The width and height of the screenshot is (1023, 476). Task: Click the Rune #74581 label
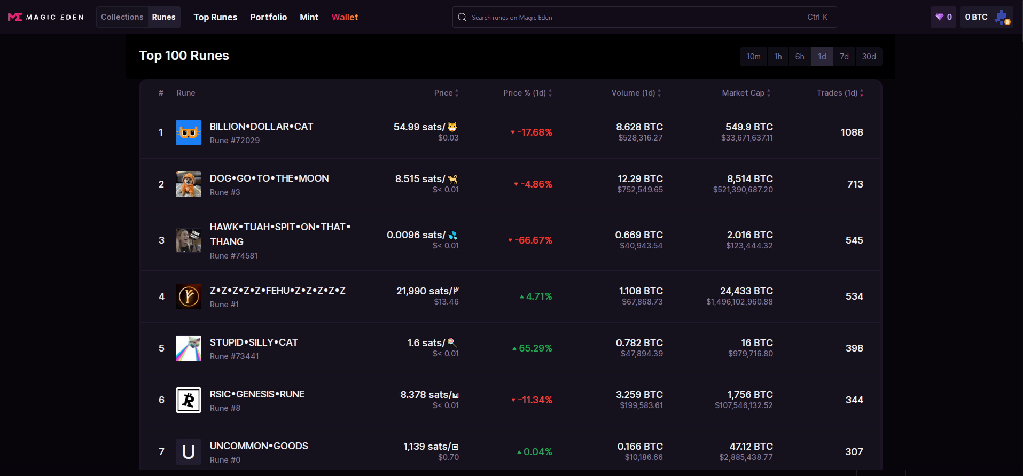click(x=233, y=256)
